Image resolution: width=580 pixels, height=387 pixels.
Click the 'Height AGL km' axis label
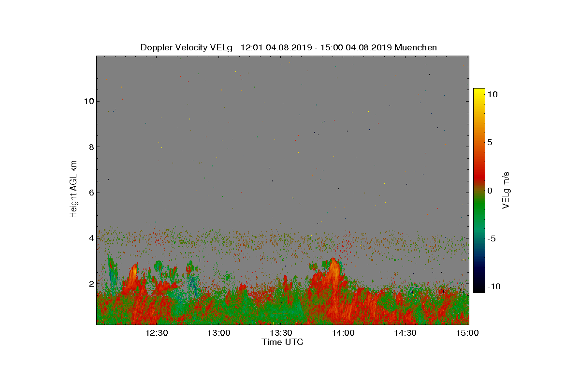click(x=73, y=189)
